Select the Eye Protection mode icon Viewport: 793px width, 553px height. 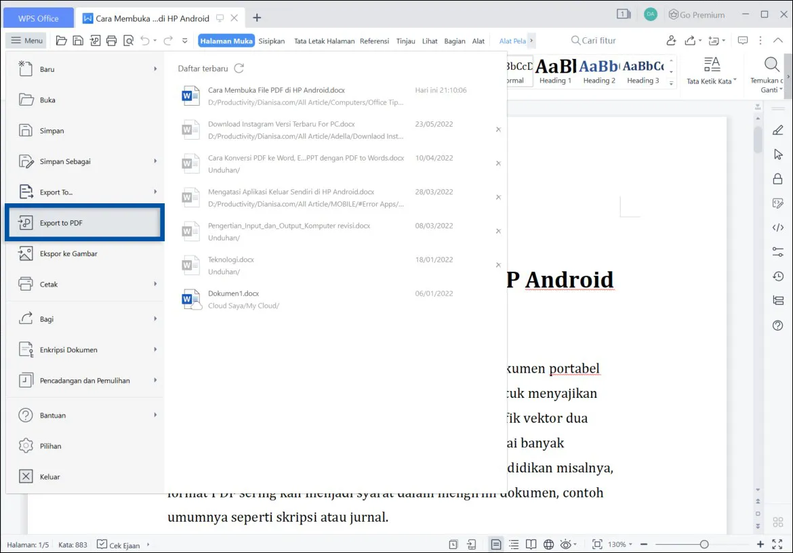(x=567, y=544)
